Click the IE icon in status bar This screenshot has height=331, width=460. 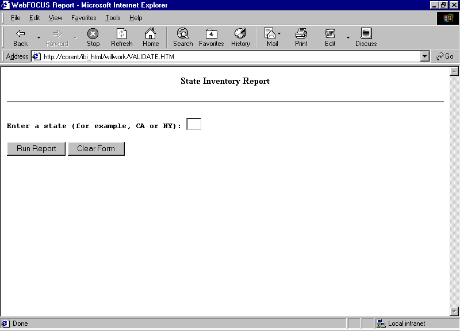tap(5, 324)
